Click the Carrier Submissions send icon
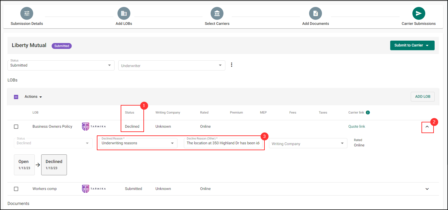The image size is (448, 210). 419,13
